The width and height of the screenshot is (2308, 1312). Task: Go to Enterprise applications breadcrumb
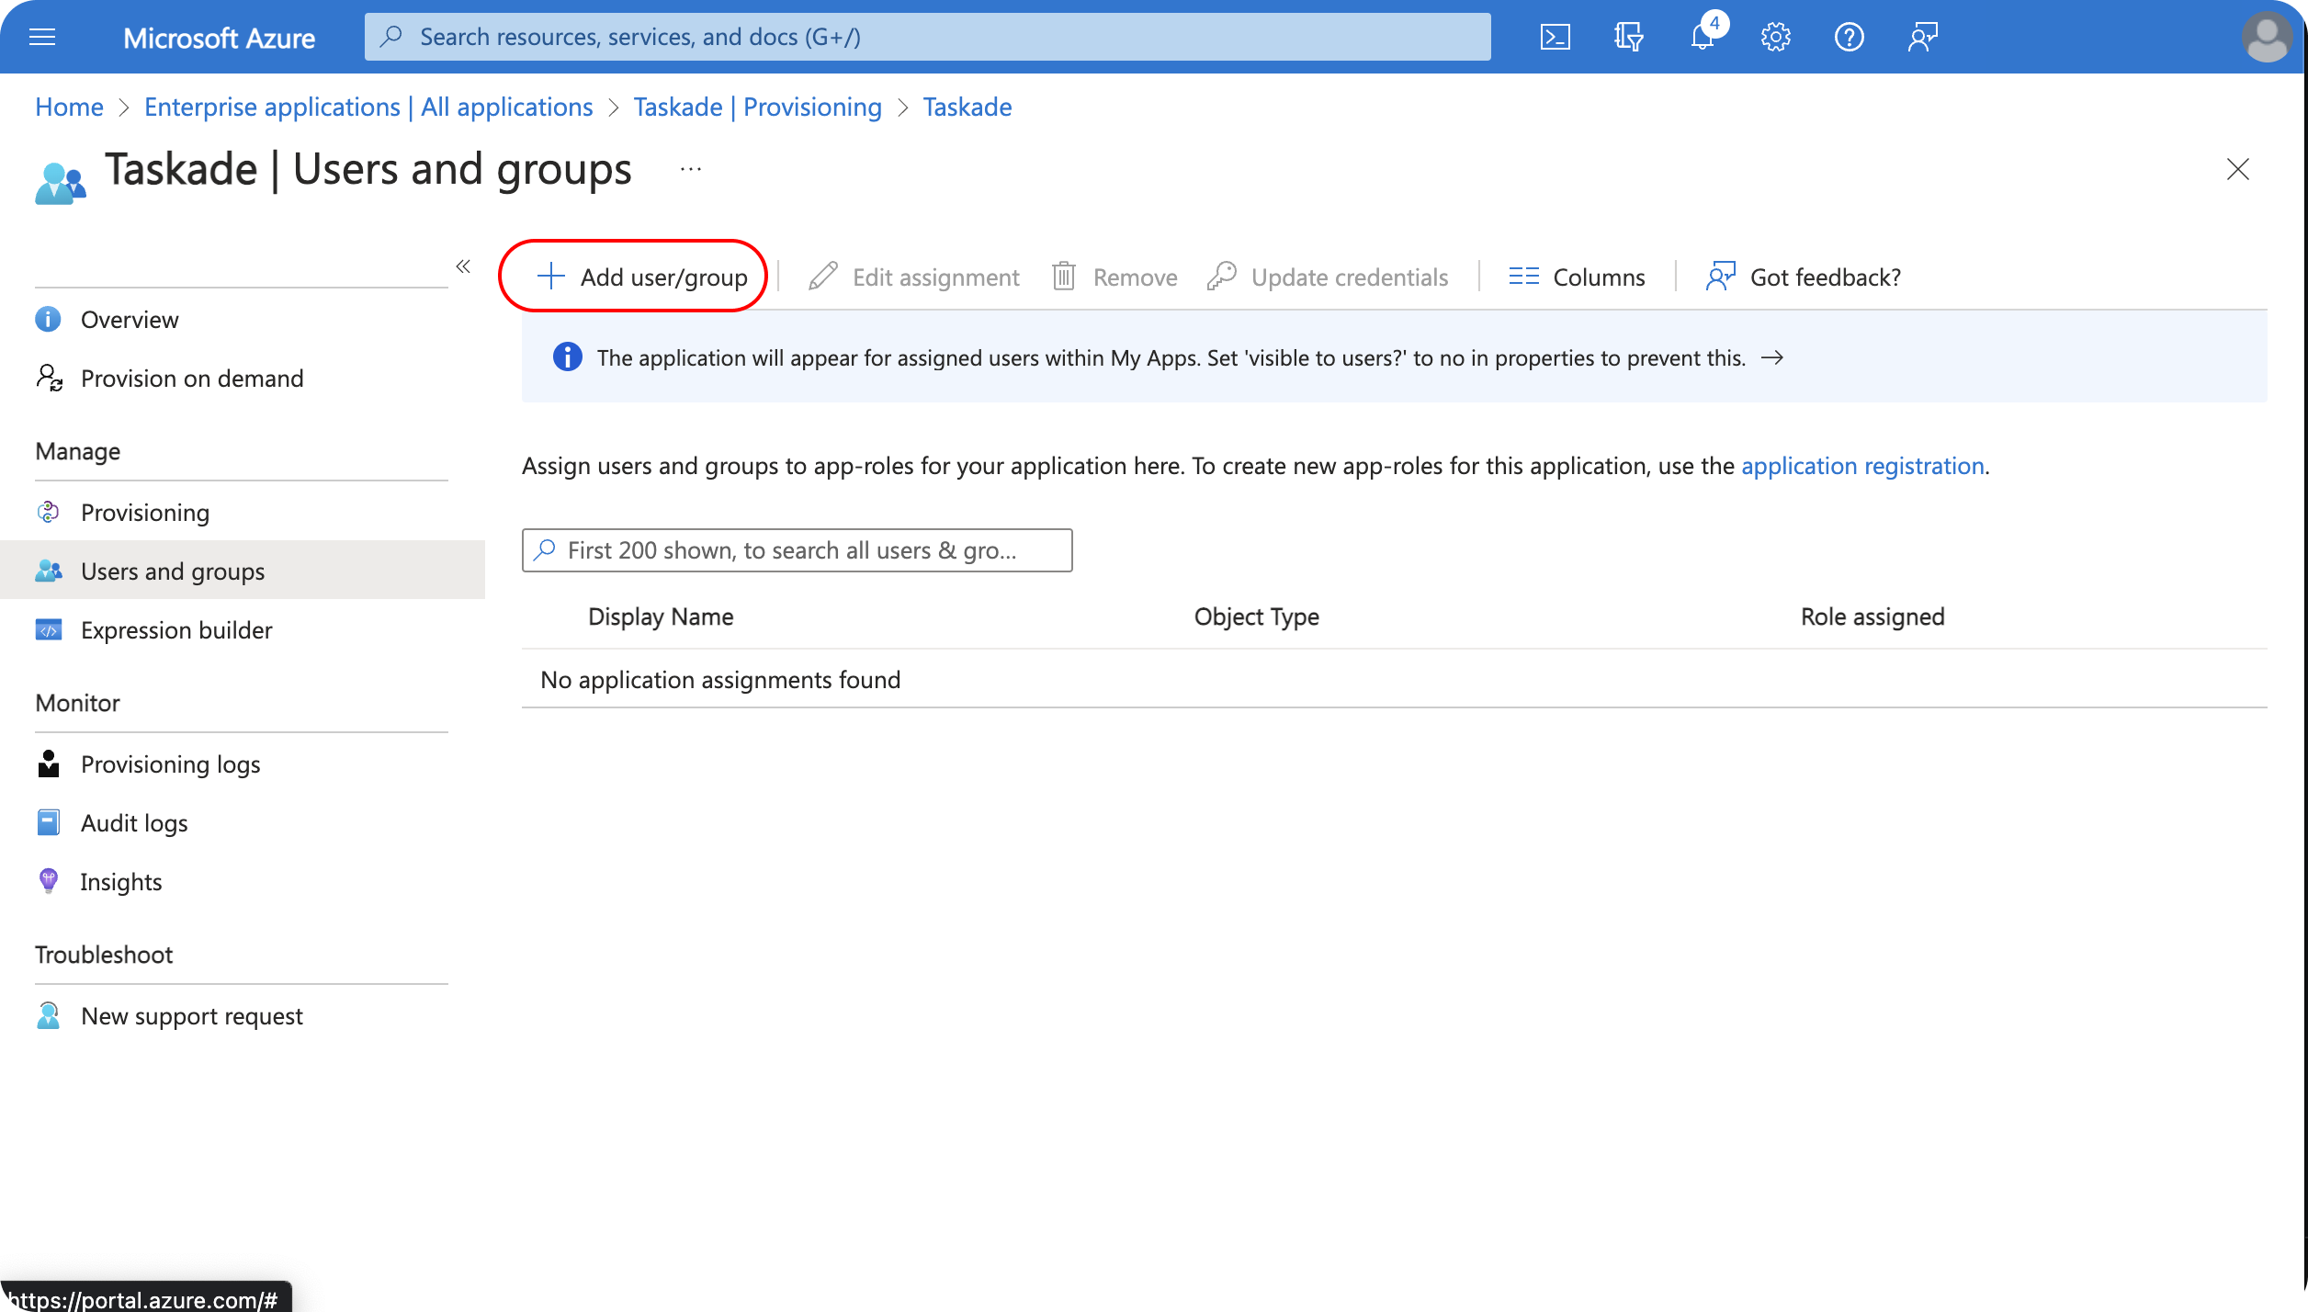coord(368,107)
